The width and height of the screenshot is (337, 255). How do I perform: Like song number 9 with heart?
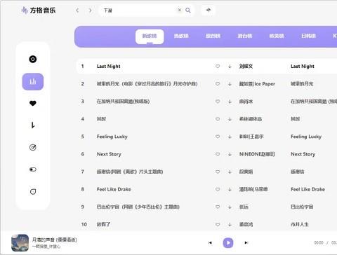pos(218,207)
